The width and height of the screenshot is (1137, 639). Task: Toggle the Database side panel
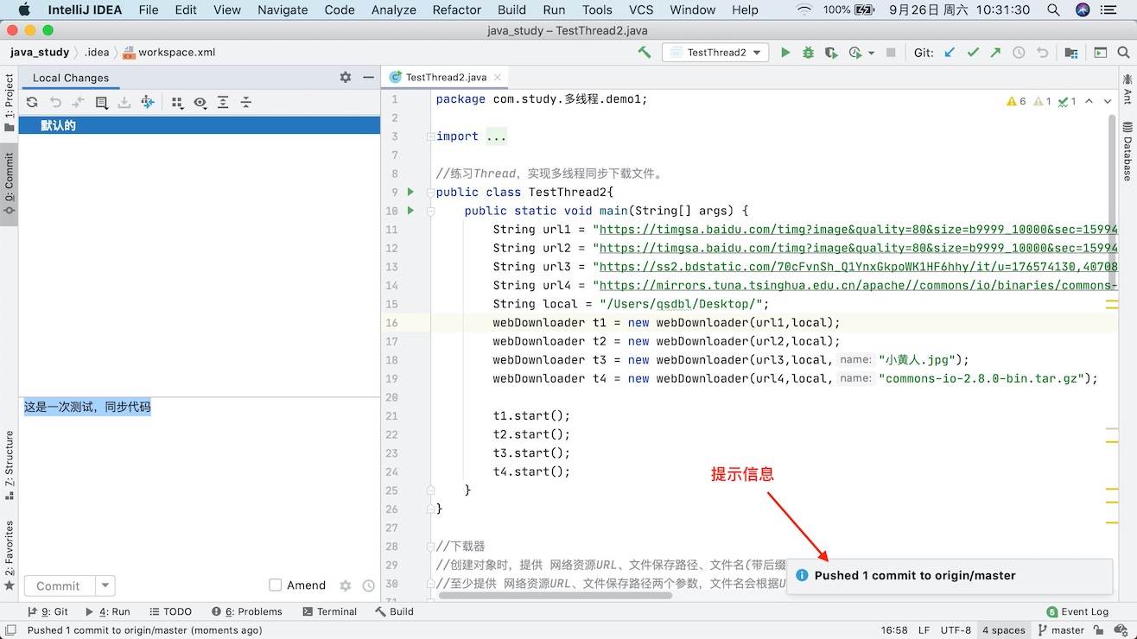click(1127, 152)
